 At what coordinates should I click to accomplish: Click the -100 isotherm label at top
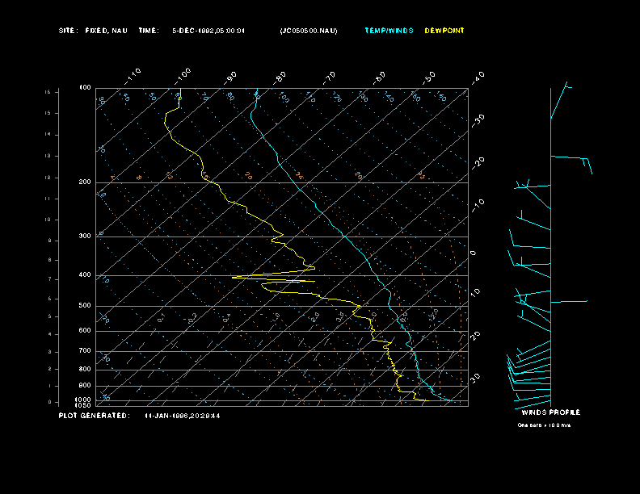coord(182,77)
